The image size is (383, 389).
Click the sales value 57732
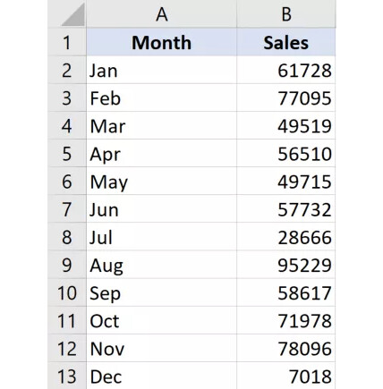tap(286, 209)
